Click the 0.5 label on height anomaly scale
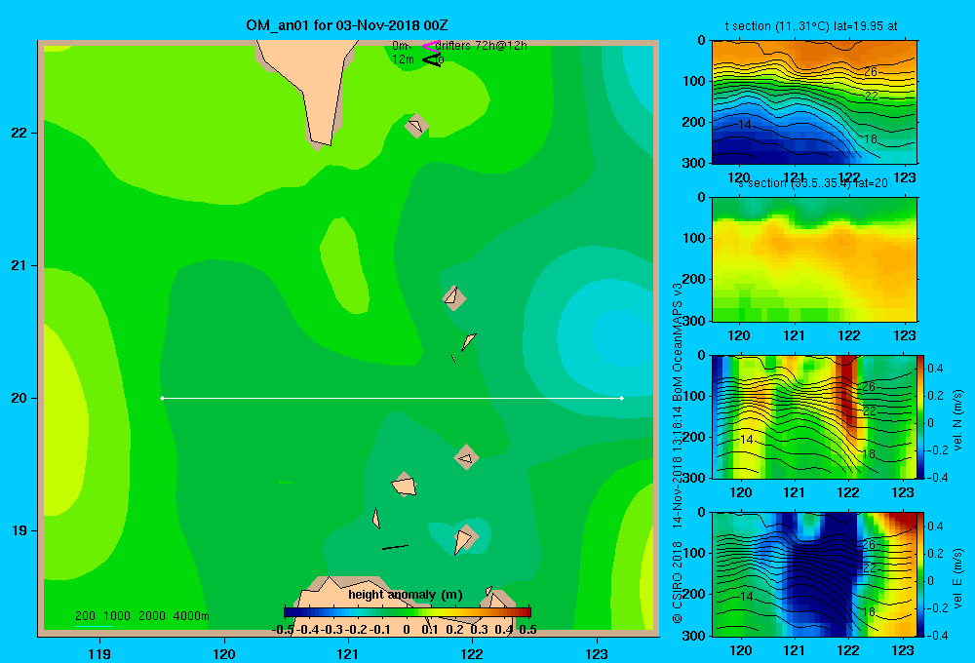The width and height of the screenshot is (975, 663). tap(527, 630)
